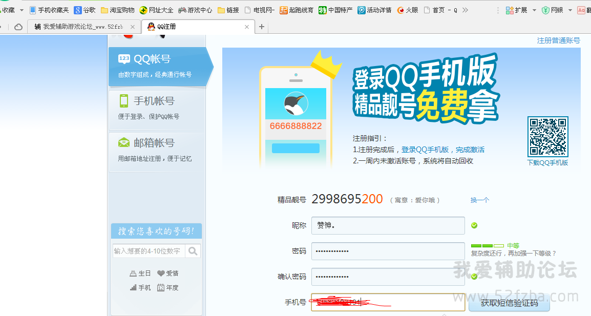Open the 链接 bookmark folder
591x316 pixels.
[228, 10]
